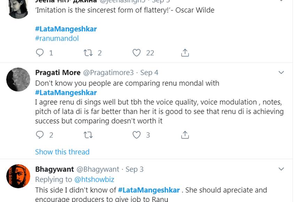Retweet Pragati More's tweet
Viewport: 296px width, 202px height.
point(88,135)
